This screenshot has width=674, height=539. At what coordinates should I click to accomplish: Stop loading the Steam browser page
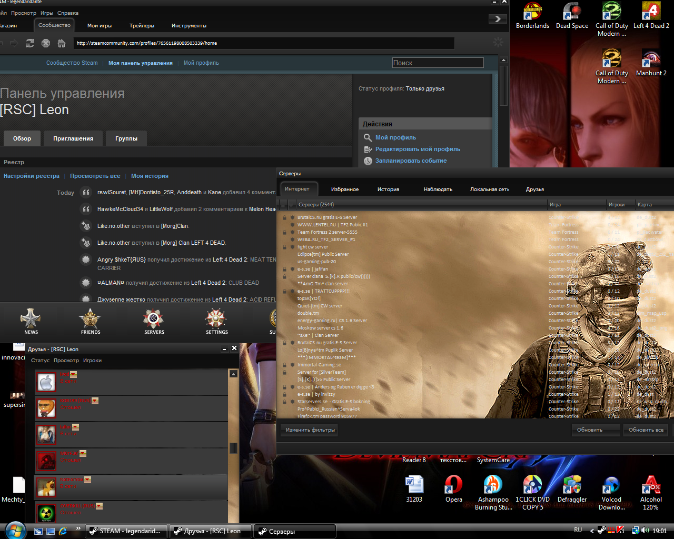46,43
